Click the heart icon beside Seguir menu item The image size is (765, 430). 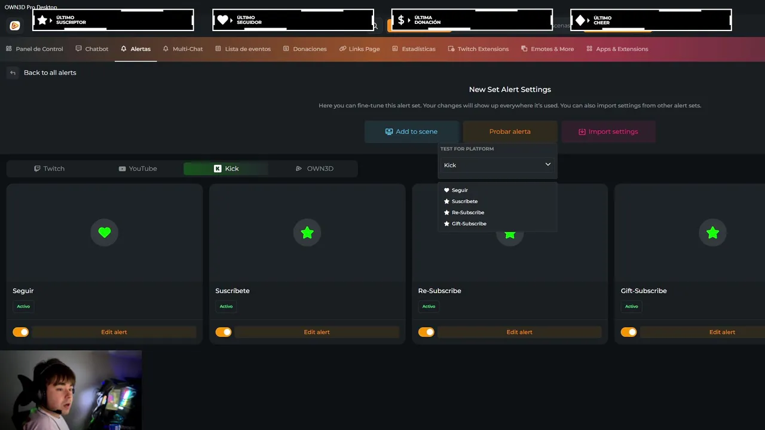click(446, 190)
